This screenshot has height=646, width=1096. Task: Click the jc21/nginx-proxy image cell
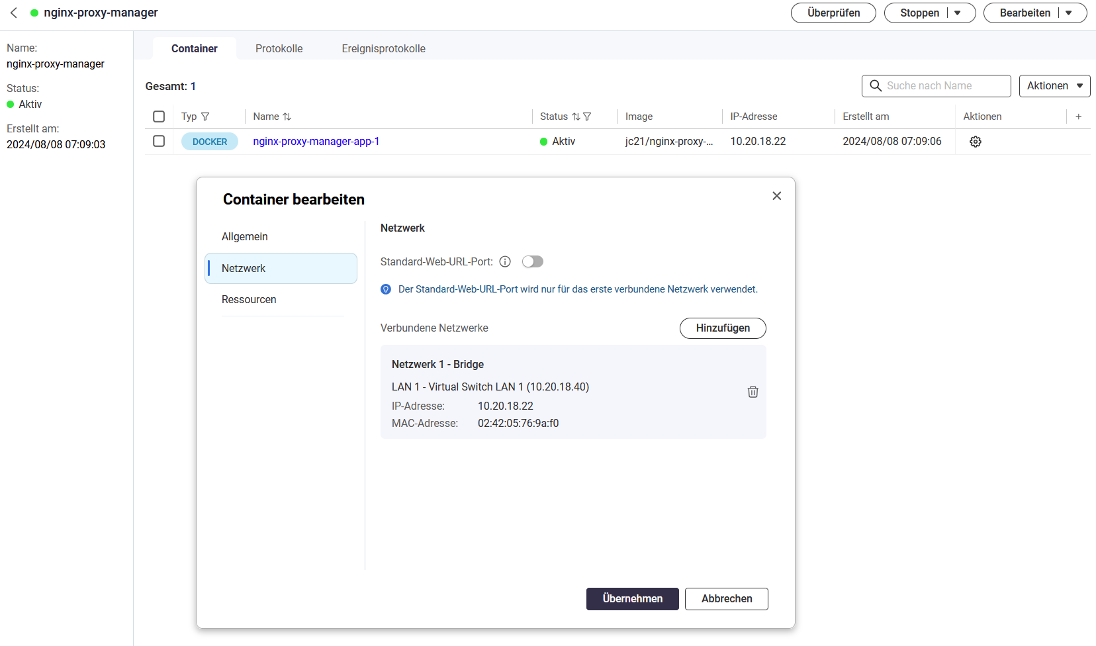(x=669, y=141)
